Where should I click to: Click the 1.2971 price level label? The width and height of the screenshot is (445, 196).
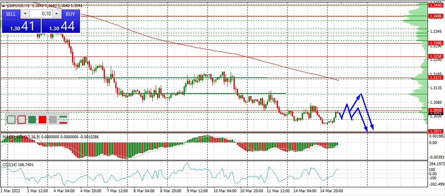[x=436, y=131]
